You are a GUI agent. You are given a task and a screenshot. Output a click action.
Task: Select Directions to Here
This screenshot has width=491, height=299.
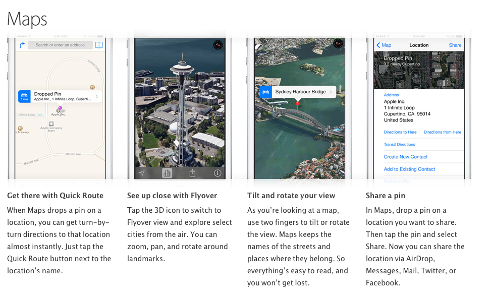pos(400,132)
